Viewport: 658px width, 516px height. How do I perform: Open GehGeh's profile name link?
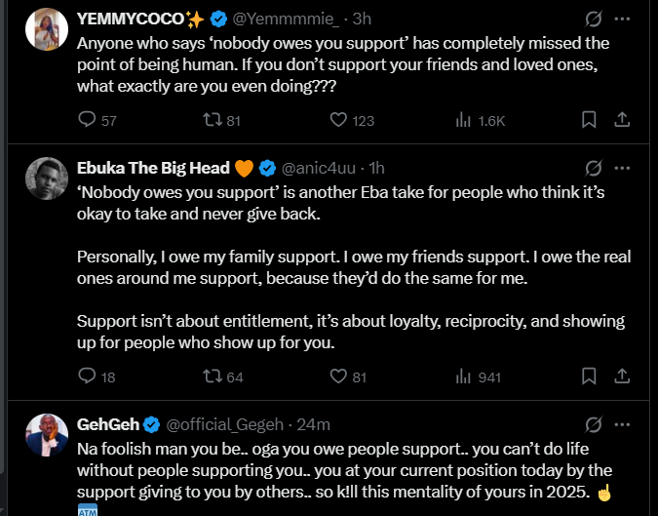tap(107, 423)
